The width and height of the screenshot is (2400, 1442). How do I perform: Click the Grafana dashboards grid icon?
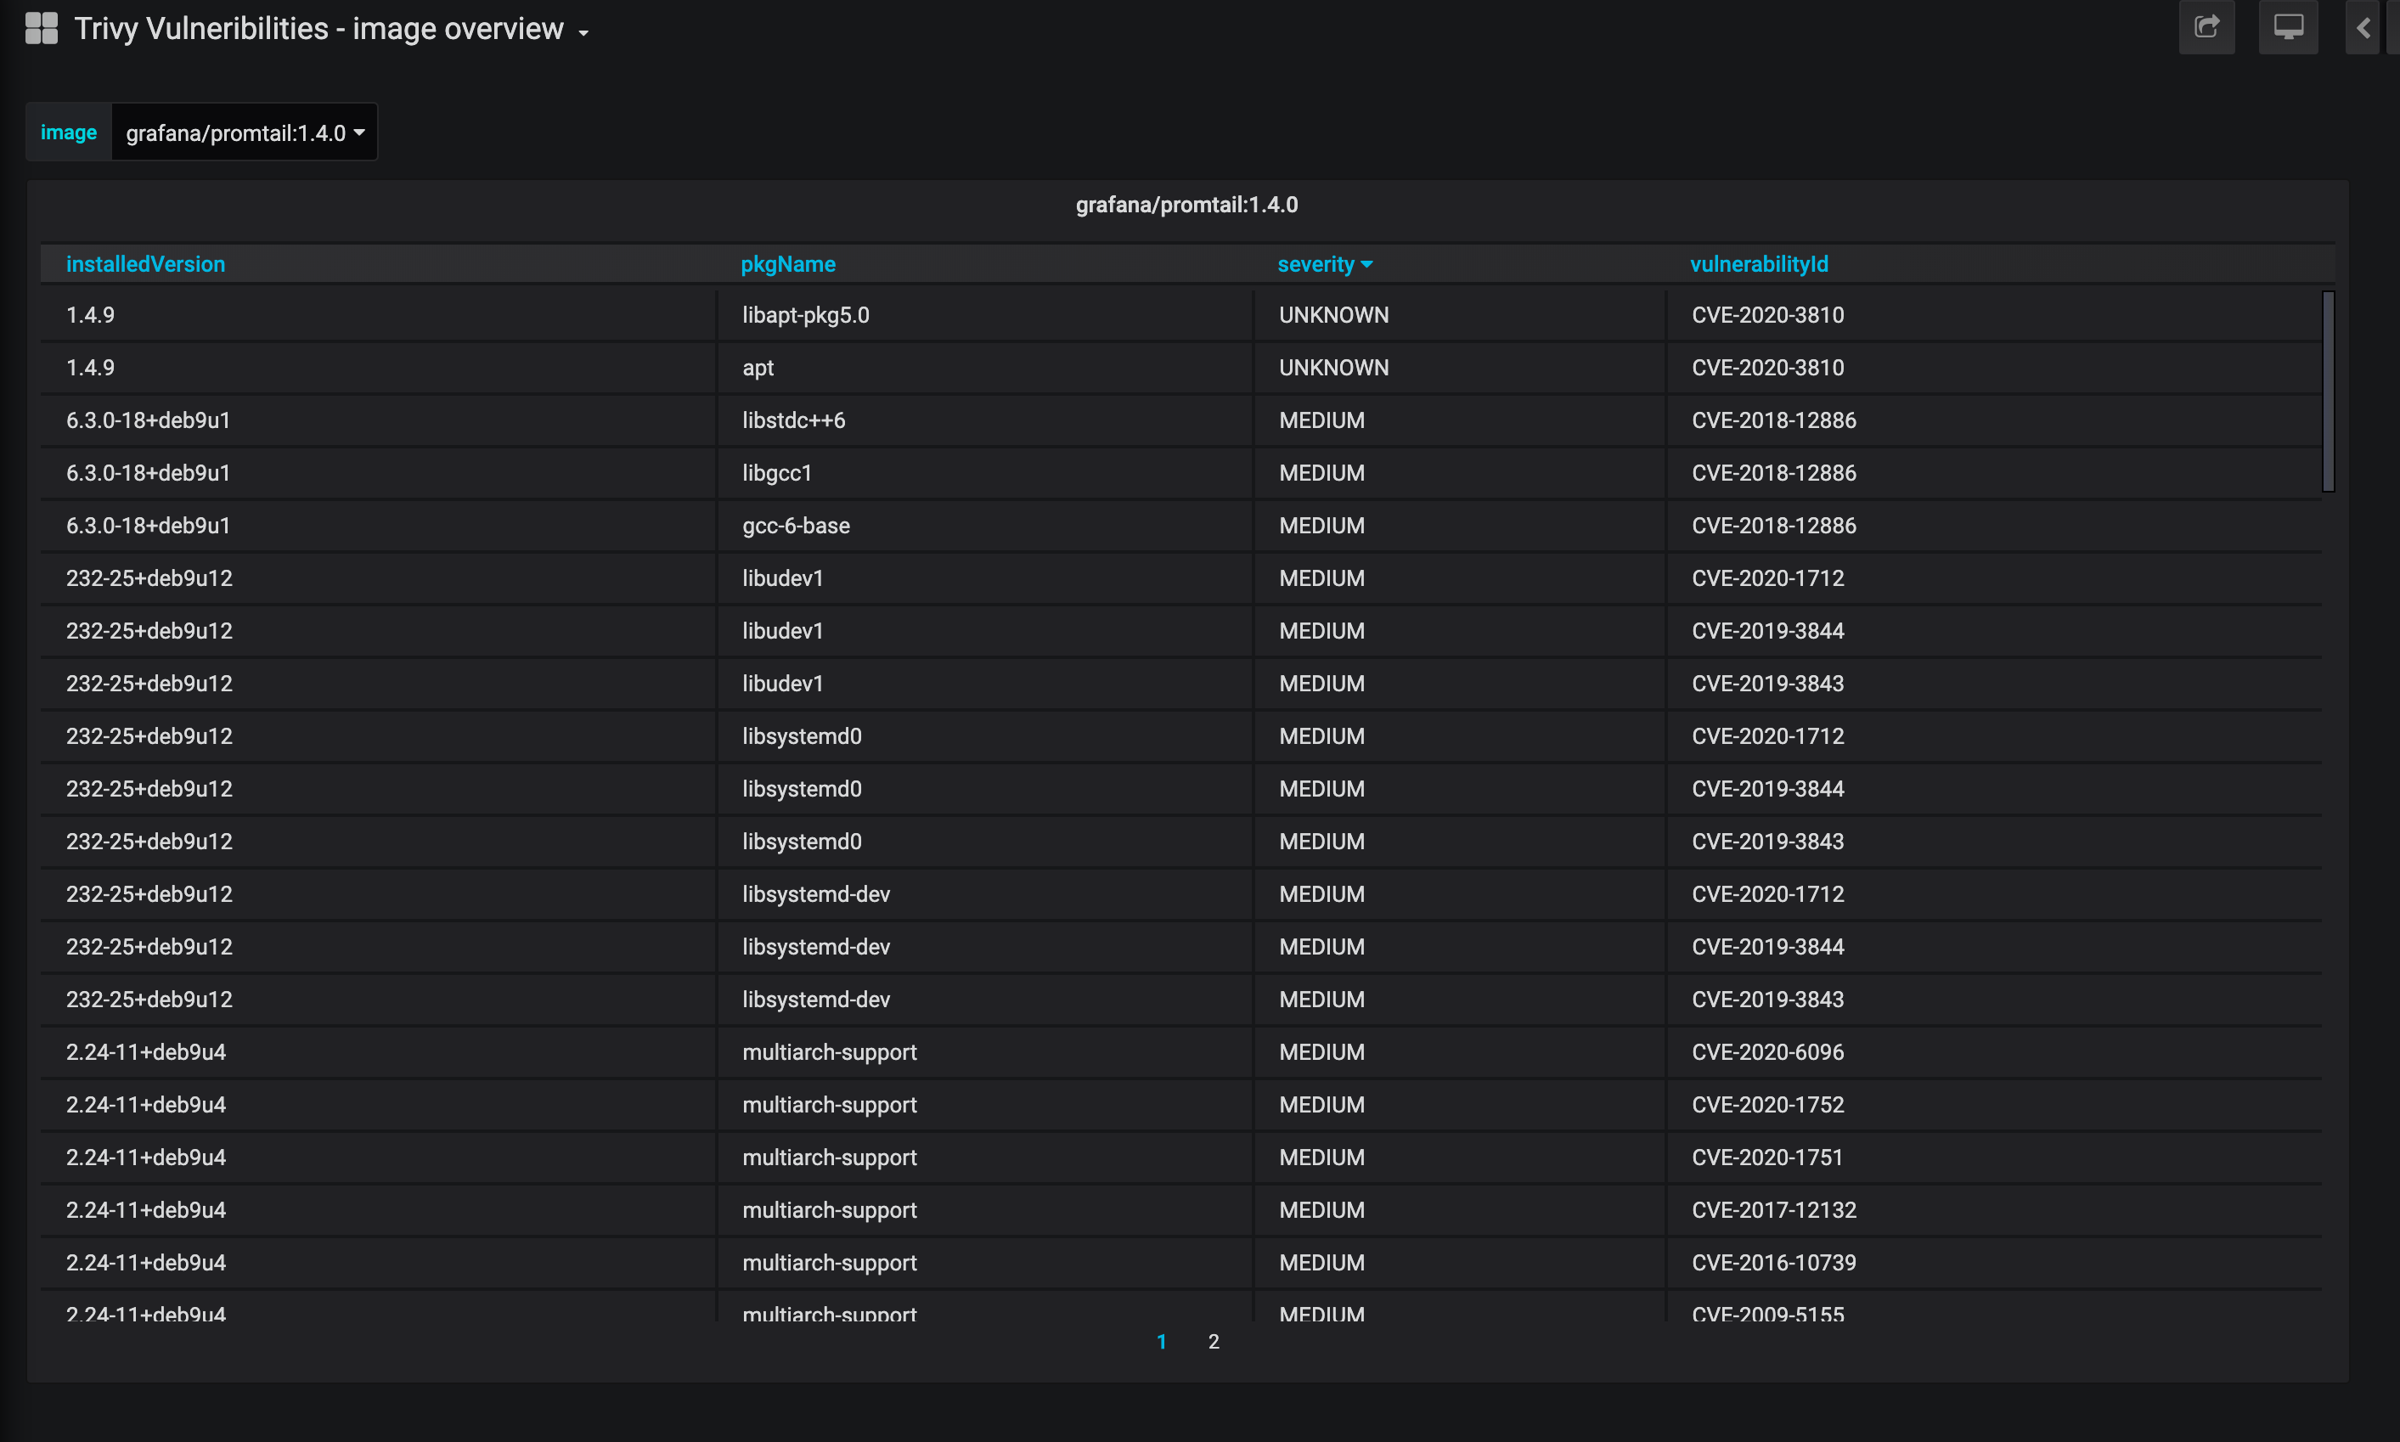coord(41,28)
